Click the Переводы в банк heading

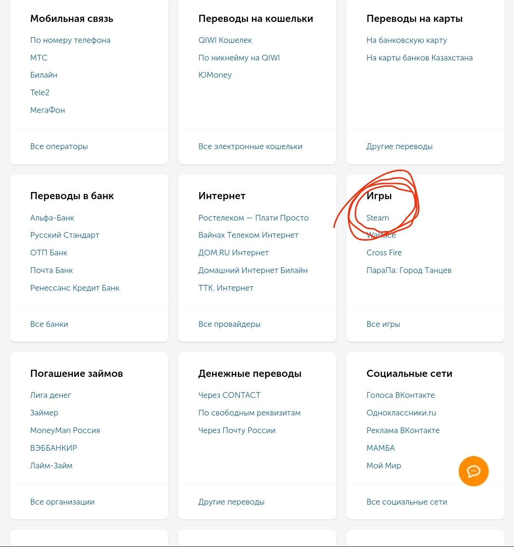[x=72, y=196]
